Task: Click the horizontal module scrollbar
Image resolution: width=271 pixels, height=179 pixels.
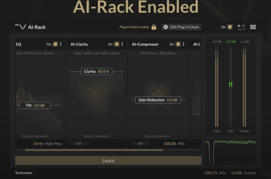Action: pyautogui.click(x=94, y=150)
